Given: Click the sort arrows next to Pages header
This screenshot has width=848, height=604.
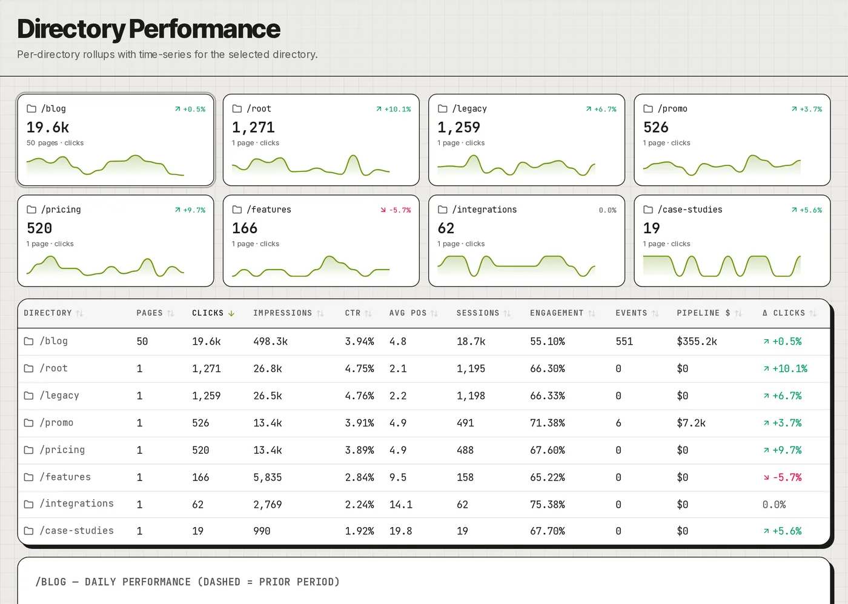Looking at the screenshot, I should tap(171, 313).
